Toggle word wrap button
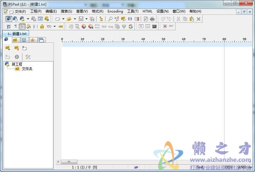Image resolution: width=255 pixels, height=172 pixels. coord(8,26)
